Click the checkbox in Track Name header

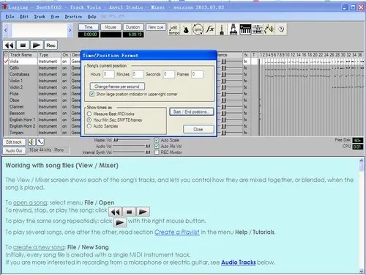click(6, 55)
